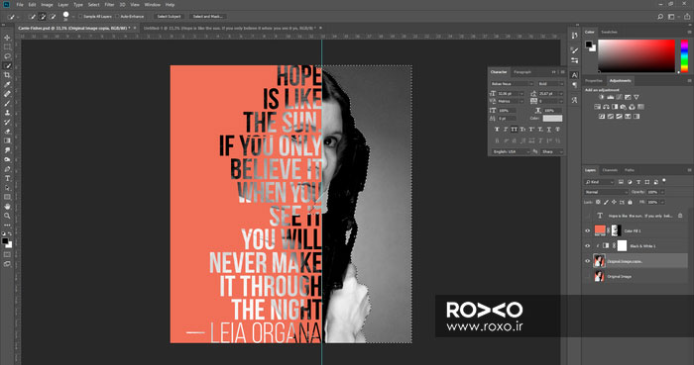Select the Zoom tool
The width and height of the screenshot is (694, 365).
point(7,216)
